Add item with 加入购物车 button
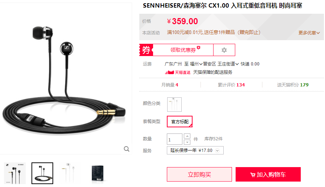The image size is (325, 187). coord(268,174)
